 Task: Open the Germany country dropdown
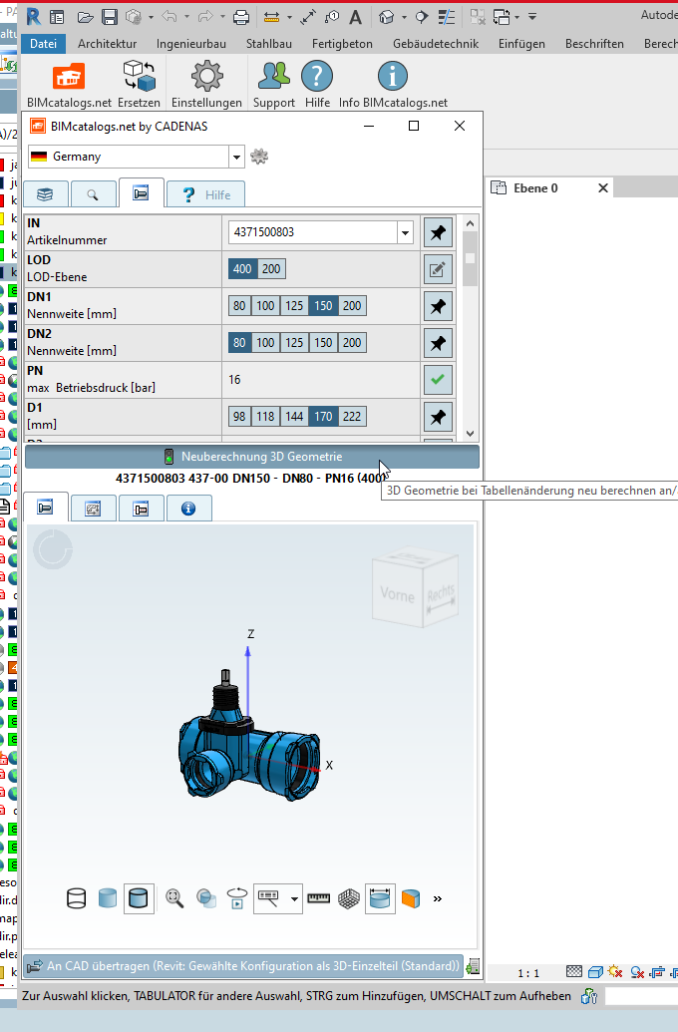click(236, 157)
